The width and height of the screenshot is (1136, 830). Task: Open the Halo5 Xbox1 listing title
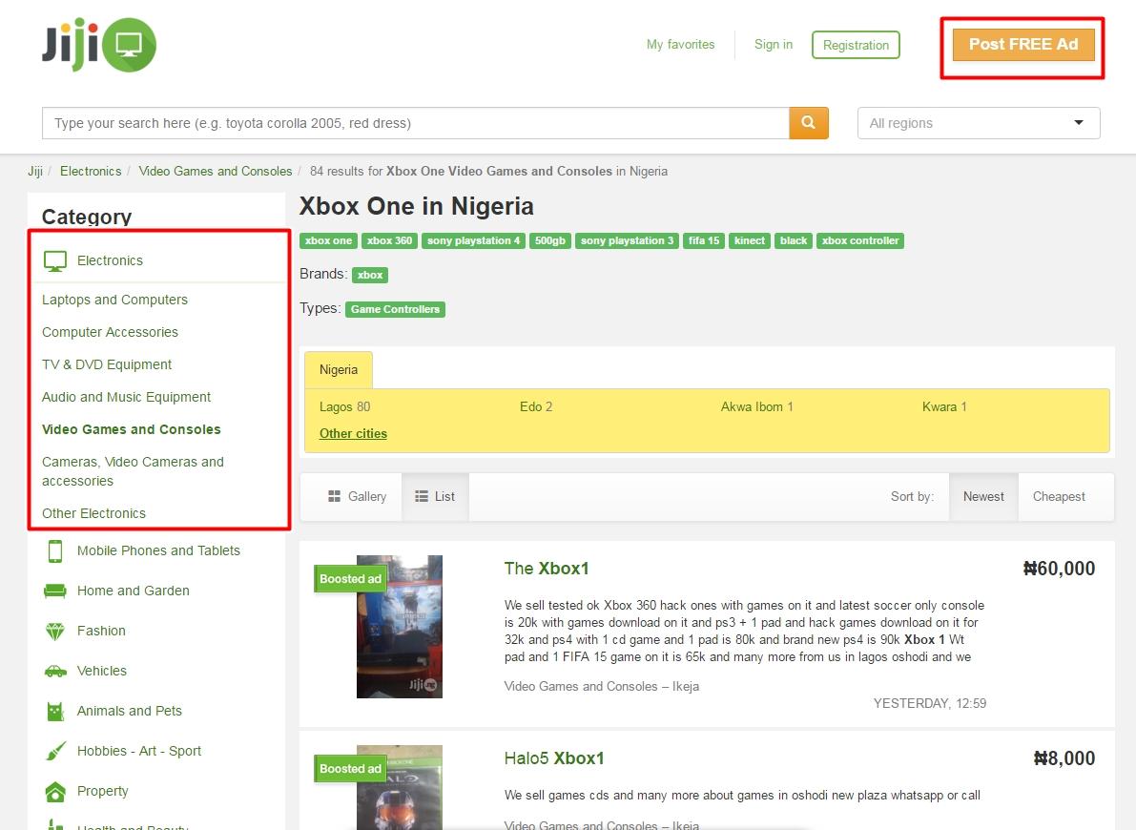554,758
